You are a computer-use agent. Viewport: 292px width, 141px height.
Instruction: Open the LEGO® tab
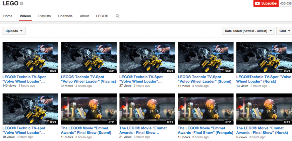102,16
